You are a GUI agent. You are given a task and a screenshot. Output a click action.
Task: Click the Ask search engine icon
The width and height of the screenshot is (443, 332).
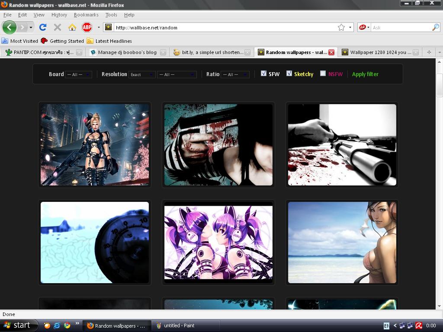tap(362, 27)
